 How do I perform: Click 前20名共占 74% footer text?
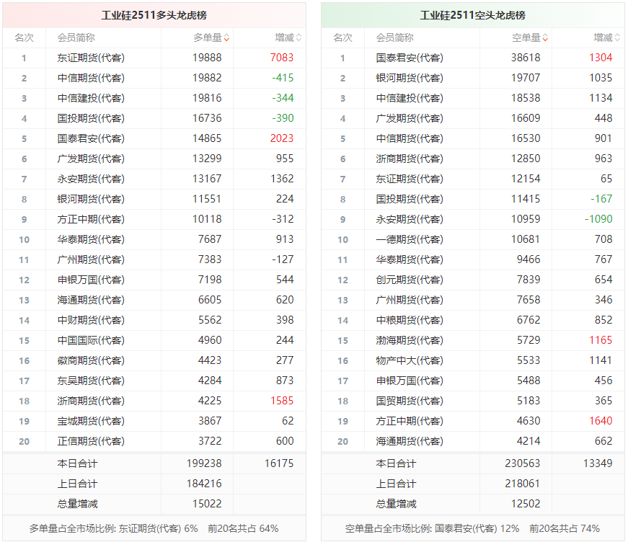pos(565,529)
